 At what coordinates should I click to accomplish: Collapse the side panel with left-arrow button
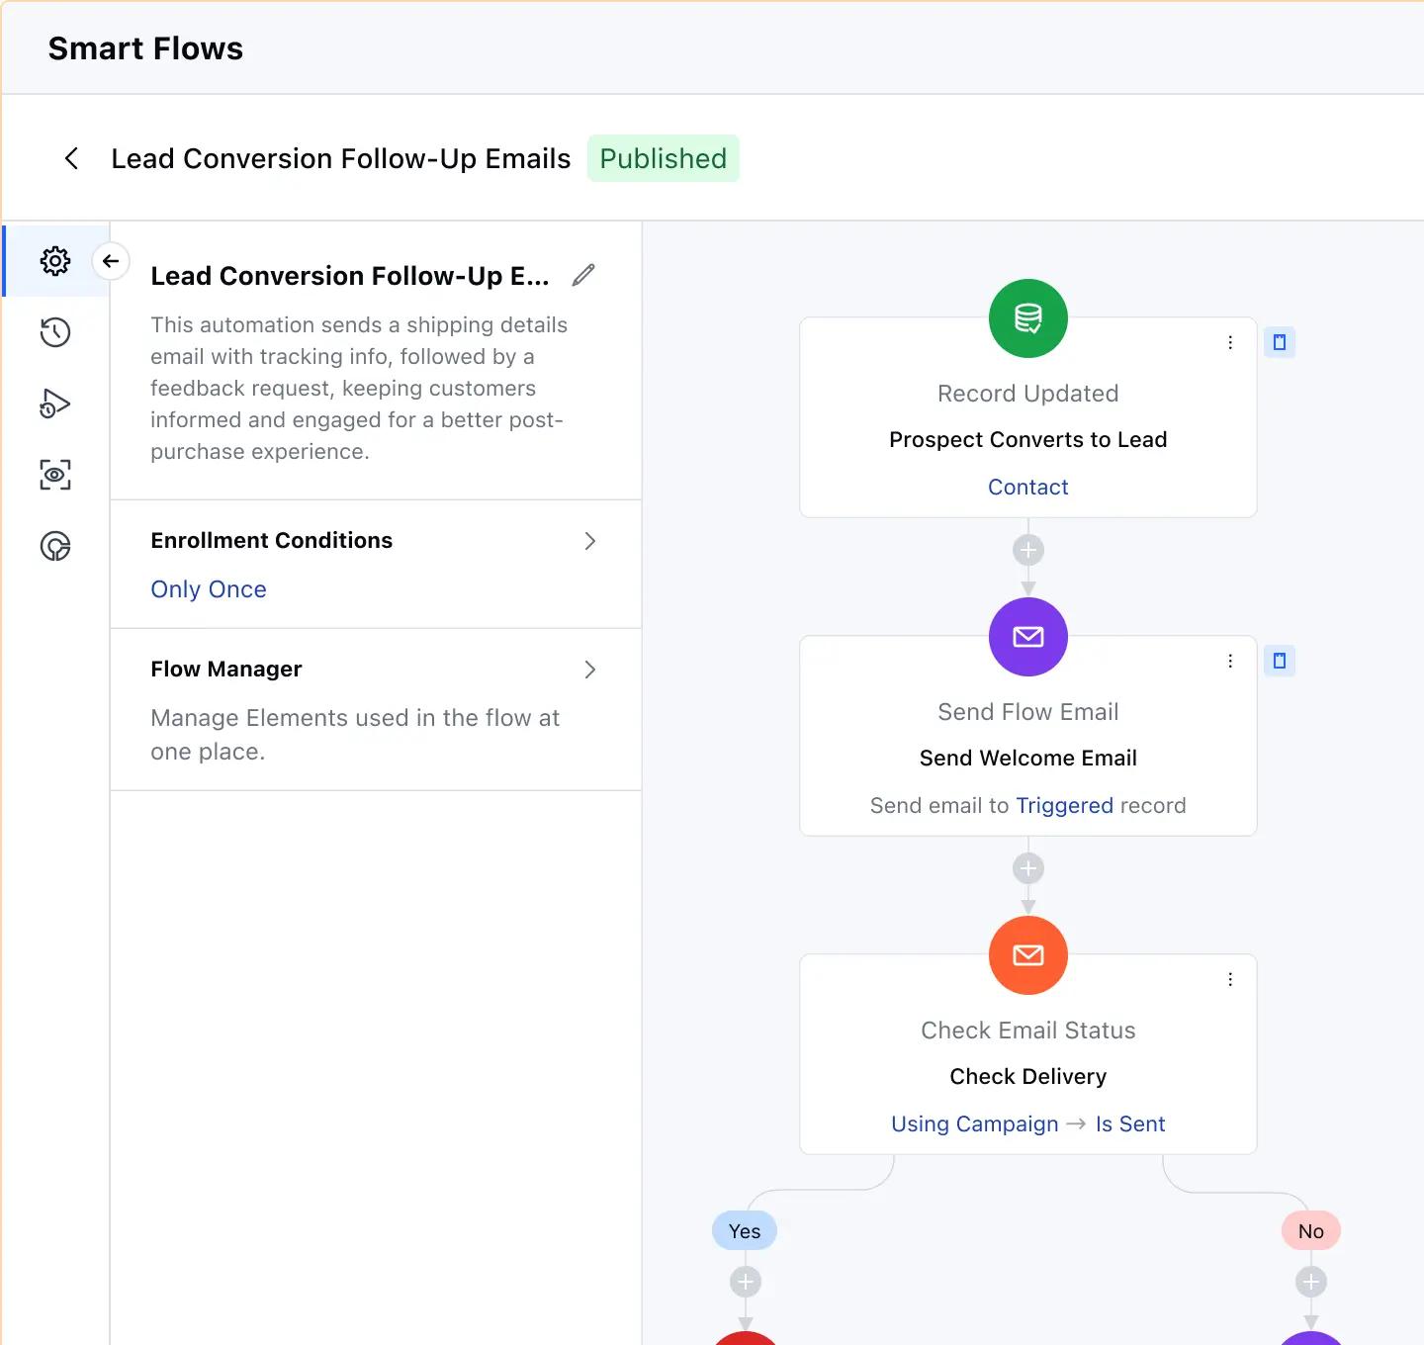coord(111,261)
